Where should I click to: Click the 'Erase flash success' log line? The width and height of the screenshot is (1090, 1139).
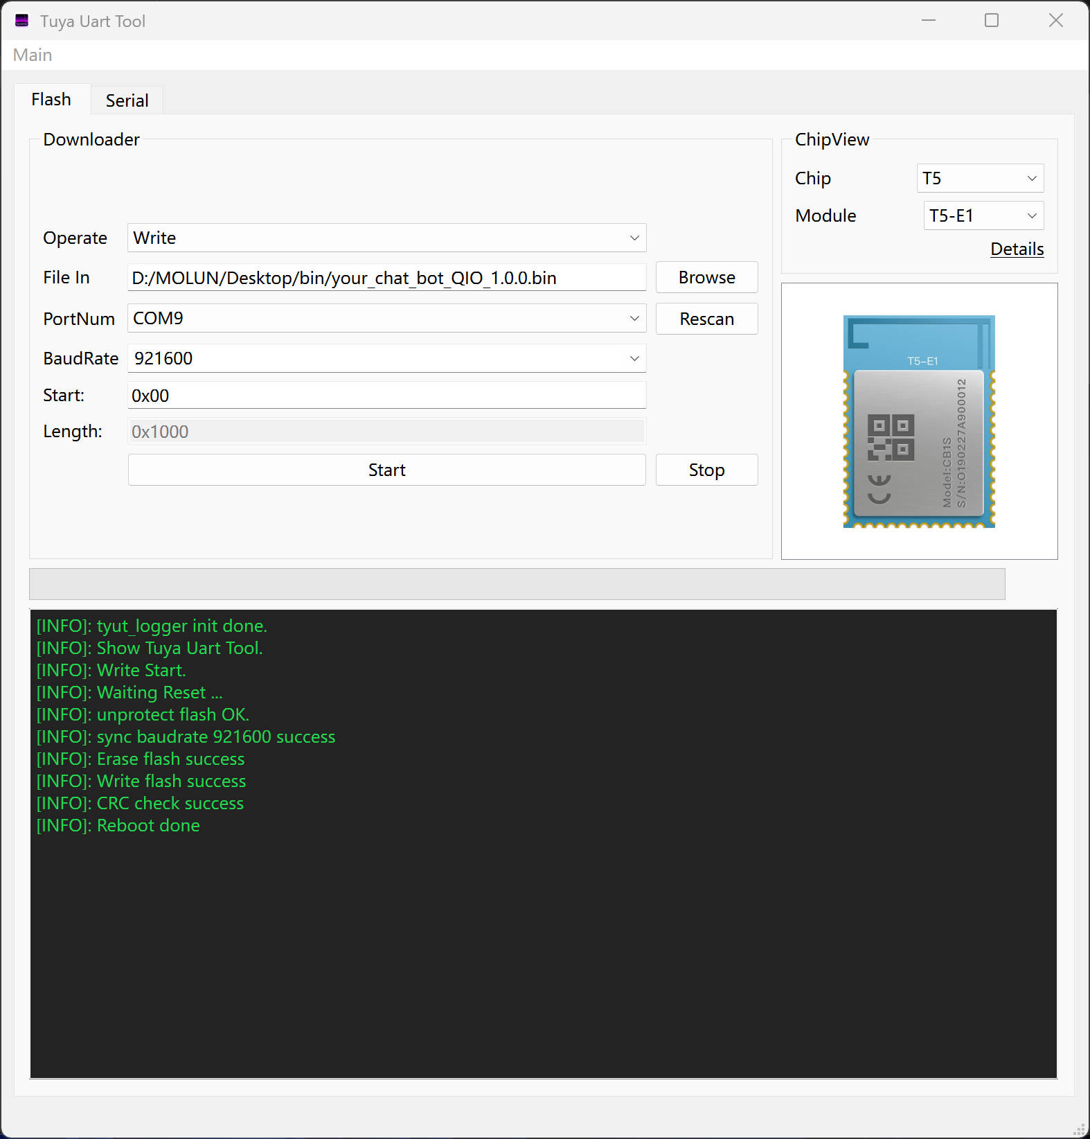[x=141, y=759]
